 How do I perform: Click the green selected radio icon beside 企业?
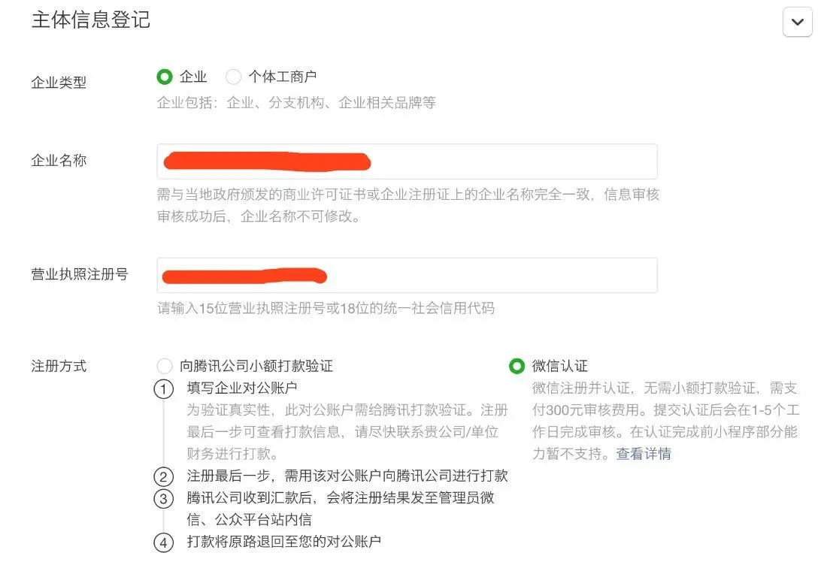[x=165, y=76]
